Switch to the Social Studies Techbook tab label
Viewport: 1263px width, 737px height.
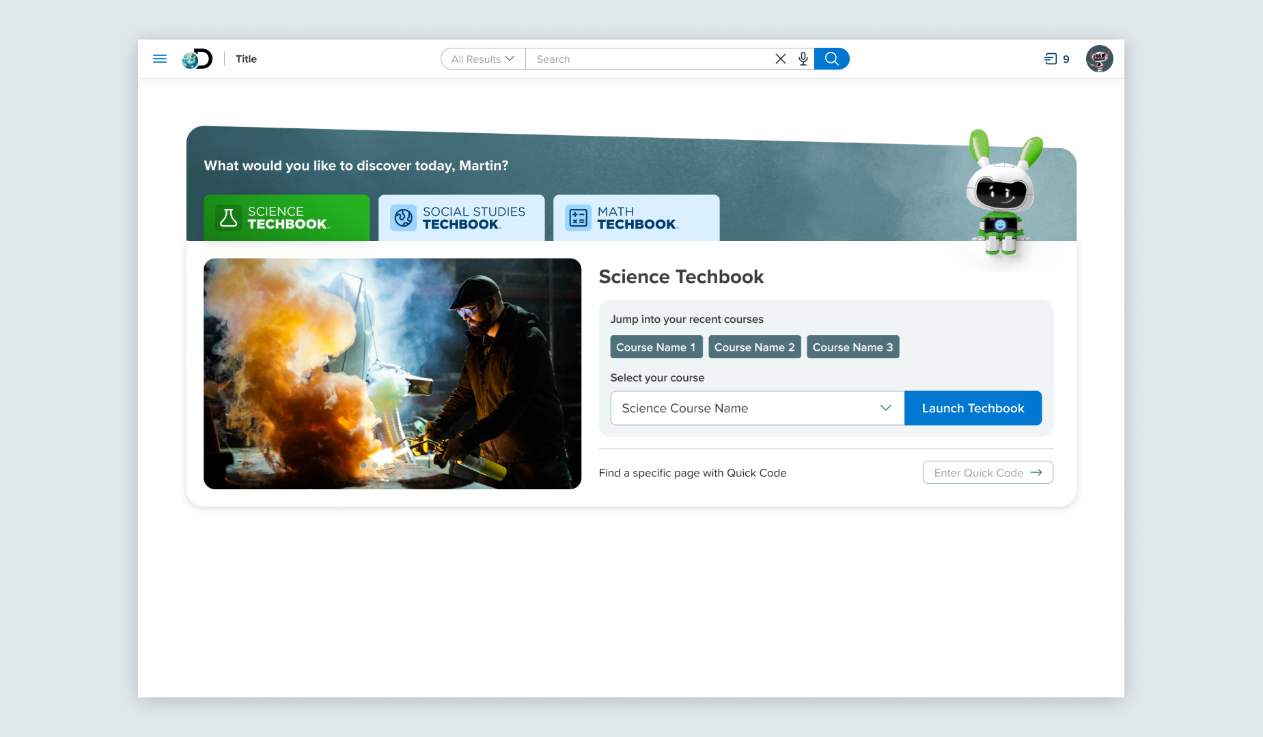point(474,218)
